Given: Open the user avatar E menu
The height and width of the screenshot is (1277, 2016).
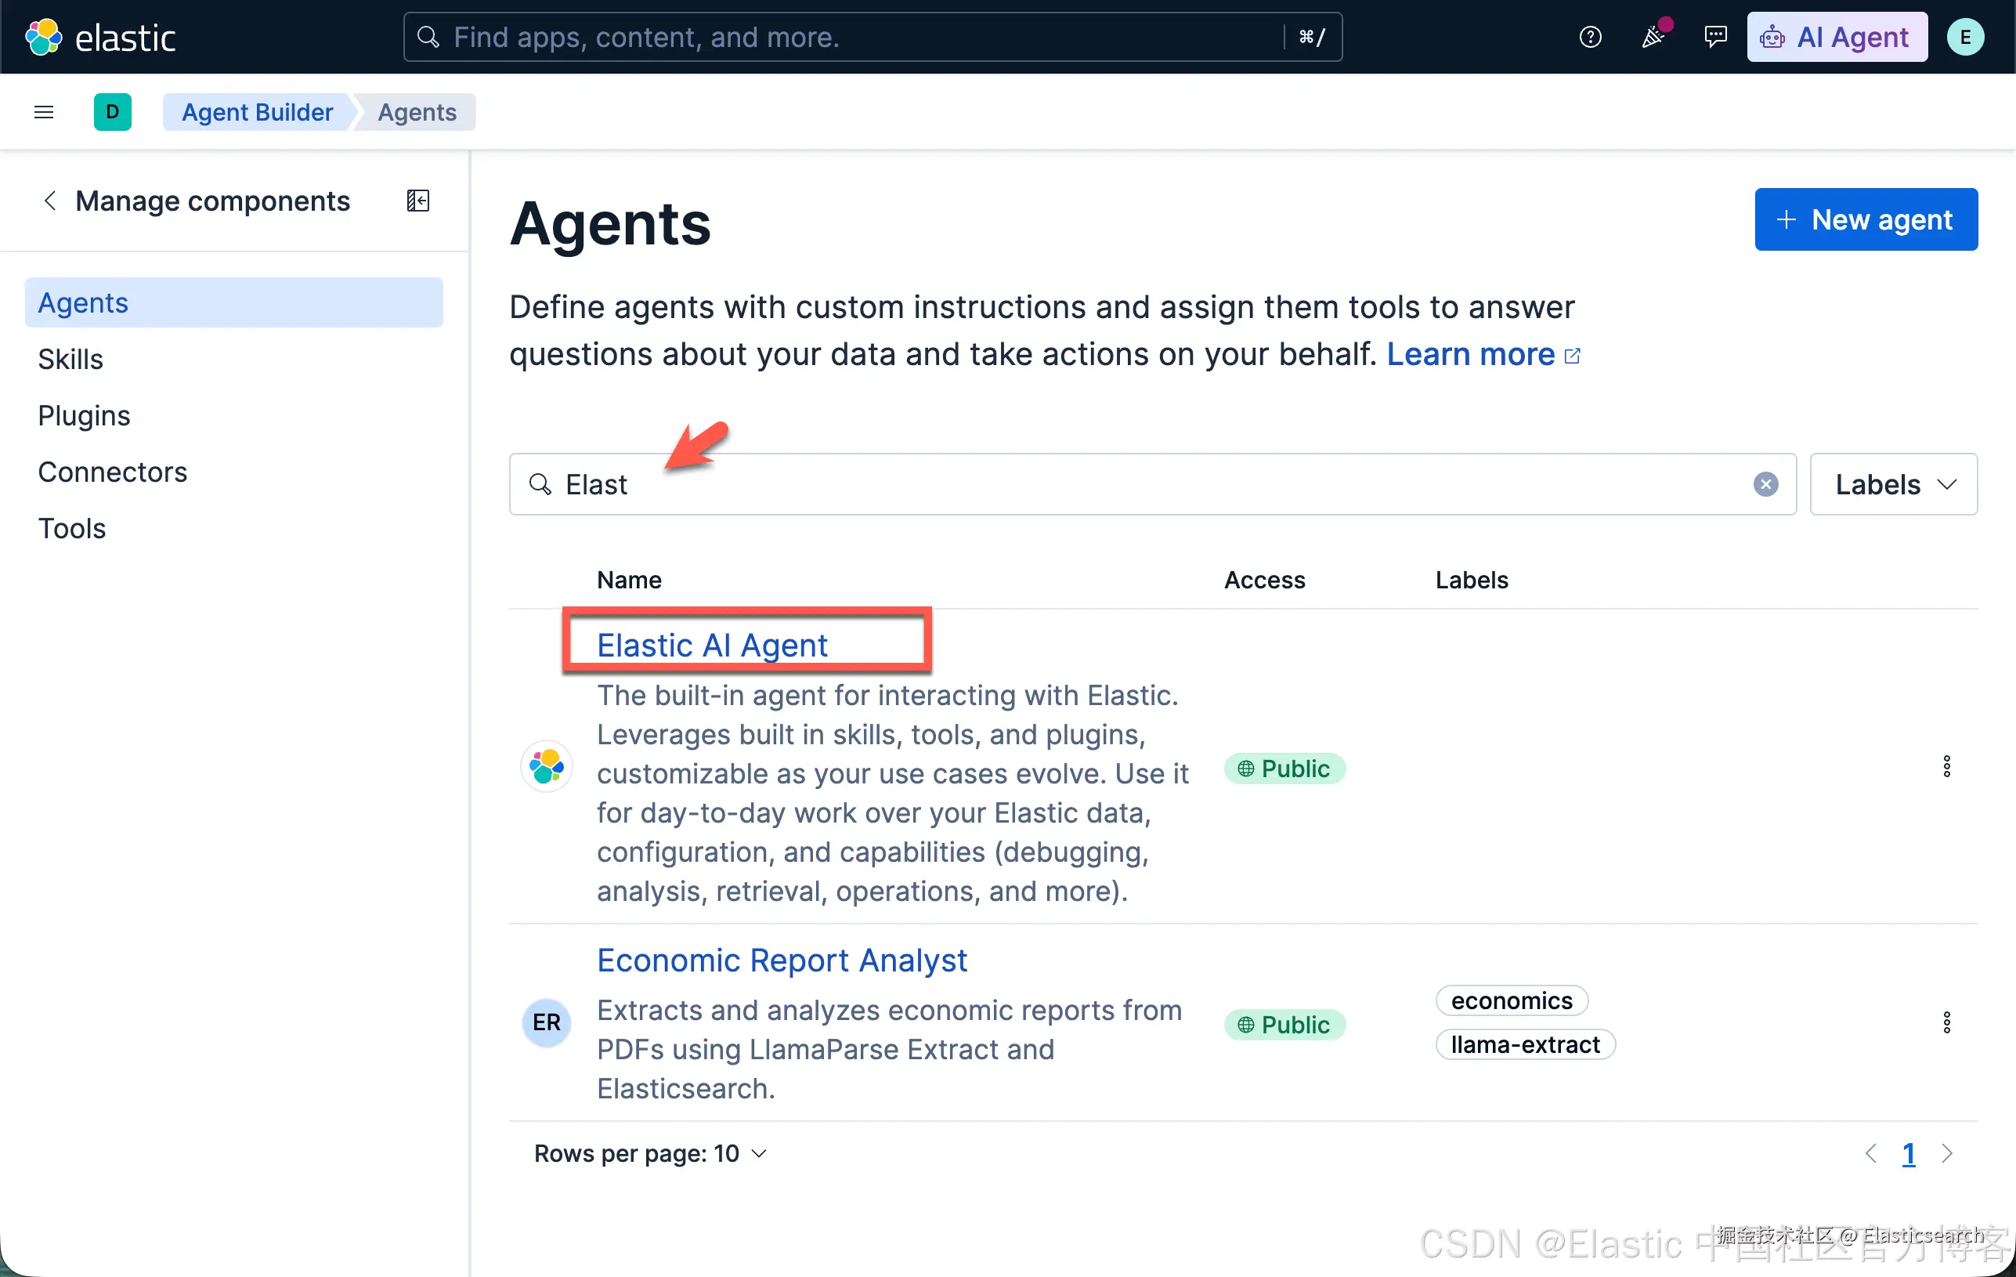Looking at the screenshot, I should [x=1965, y=37].
